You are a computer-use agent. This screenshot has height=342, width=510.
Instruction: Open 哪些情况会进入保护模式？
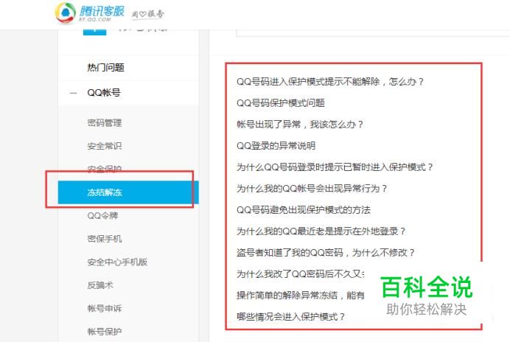pos(290,317)
